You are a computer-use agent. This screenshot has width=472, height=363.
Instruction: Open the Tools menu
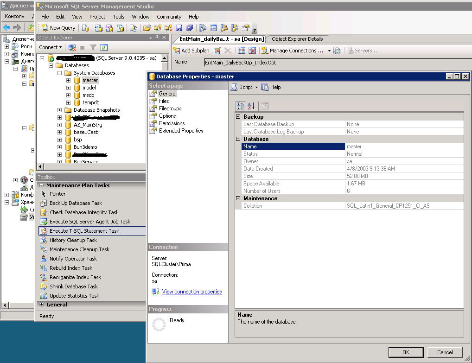click(x=119, y=17)
